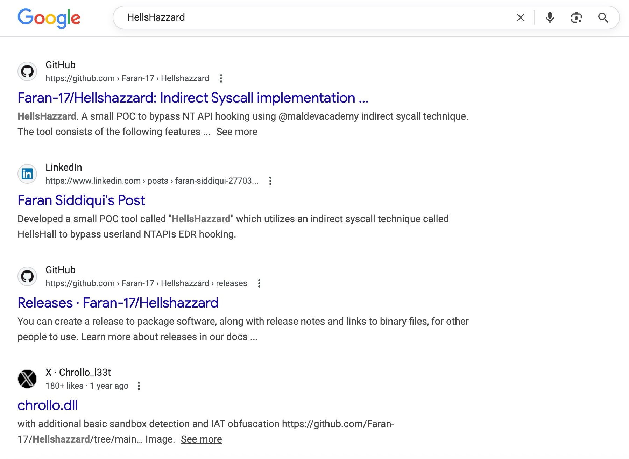Click GitHub favicon of first result
The height and width of the screenshot is (459, 629).
27,71
